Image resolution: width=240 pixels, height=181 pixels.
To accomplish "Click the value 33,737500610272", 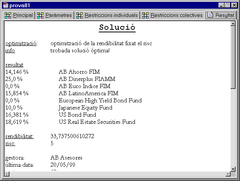I will click(72, 136).
